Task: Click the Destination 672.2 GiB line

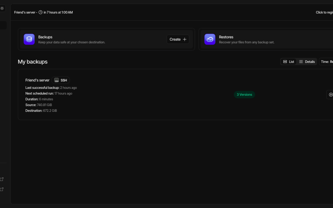Action: tap(41, 111)
